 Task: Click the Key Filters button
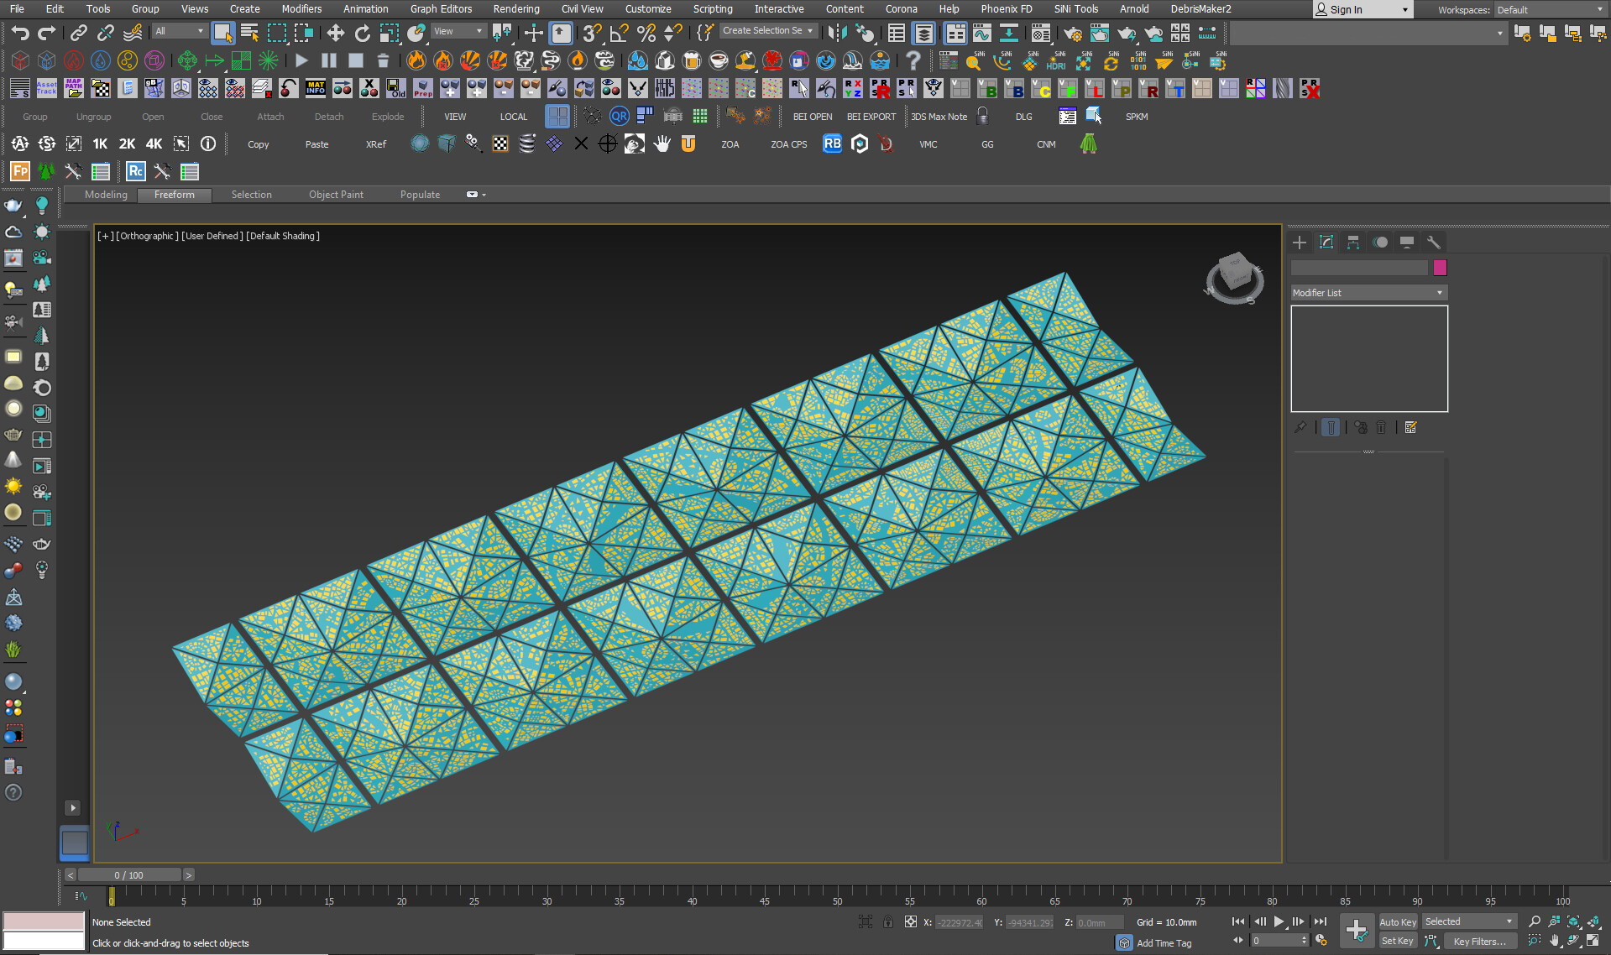coord(1478,941)
